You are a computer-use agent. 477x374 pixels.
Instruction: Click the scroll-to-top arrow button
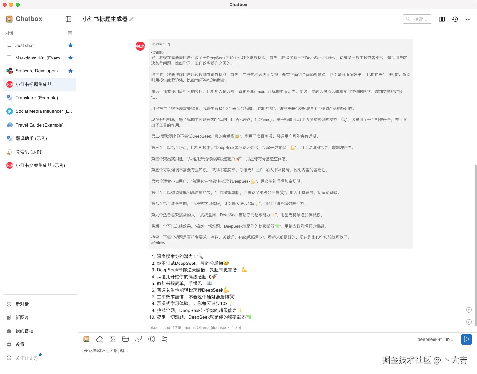click(x=469, y=310)
